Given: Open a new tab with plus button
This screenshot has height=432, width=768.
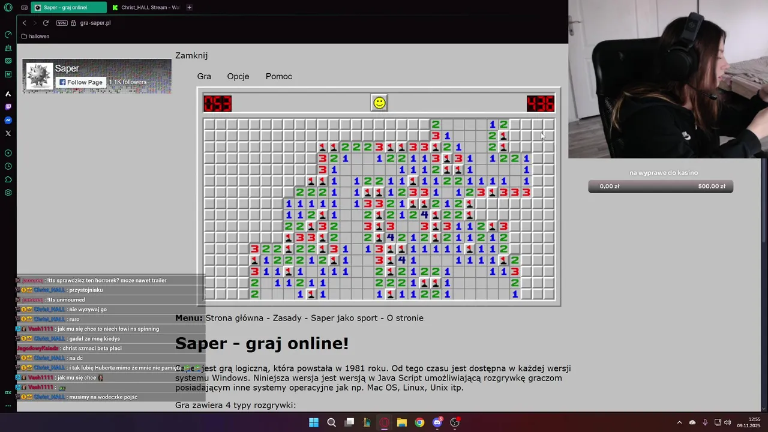Looking at the screenshot, I should click(189, 7).
